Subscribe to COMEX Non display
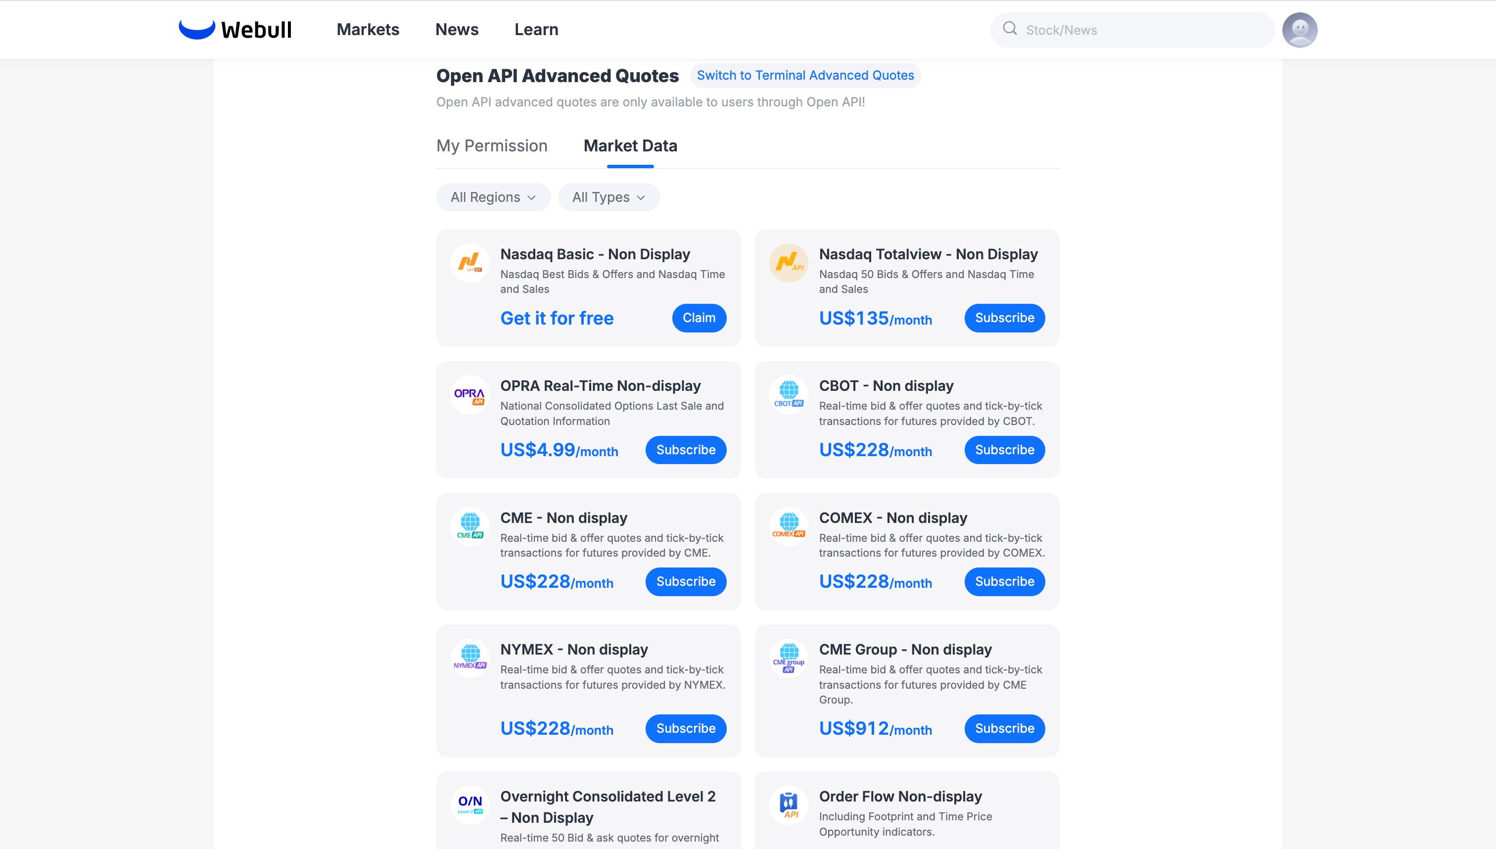The image size is (1496, 849). pos(1005,581)
